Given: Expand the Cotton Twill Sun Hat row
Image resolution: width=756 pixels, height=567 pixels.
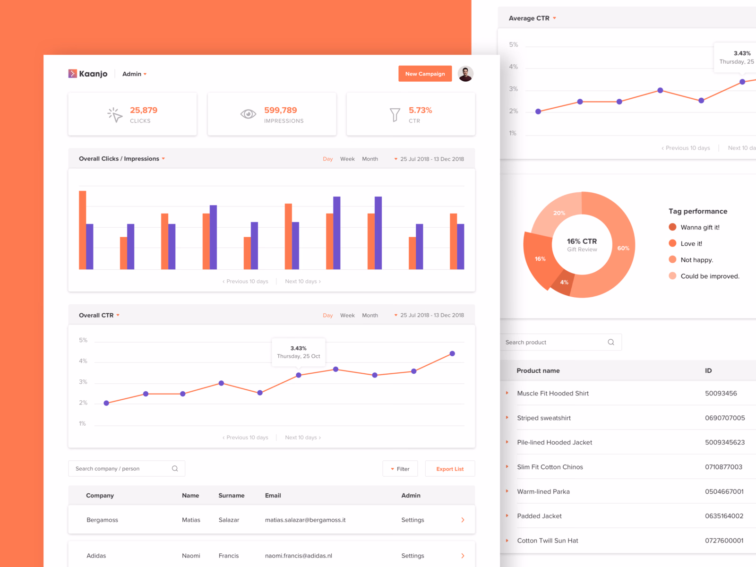Looking at the screenshot, I should pyautogui.click(x=507, y=541).
